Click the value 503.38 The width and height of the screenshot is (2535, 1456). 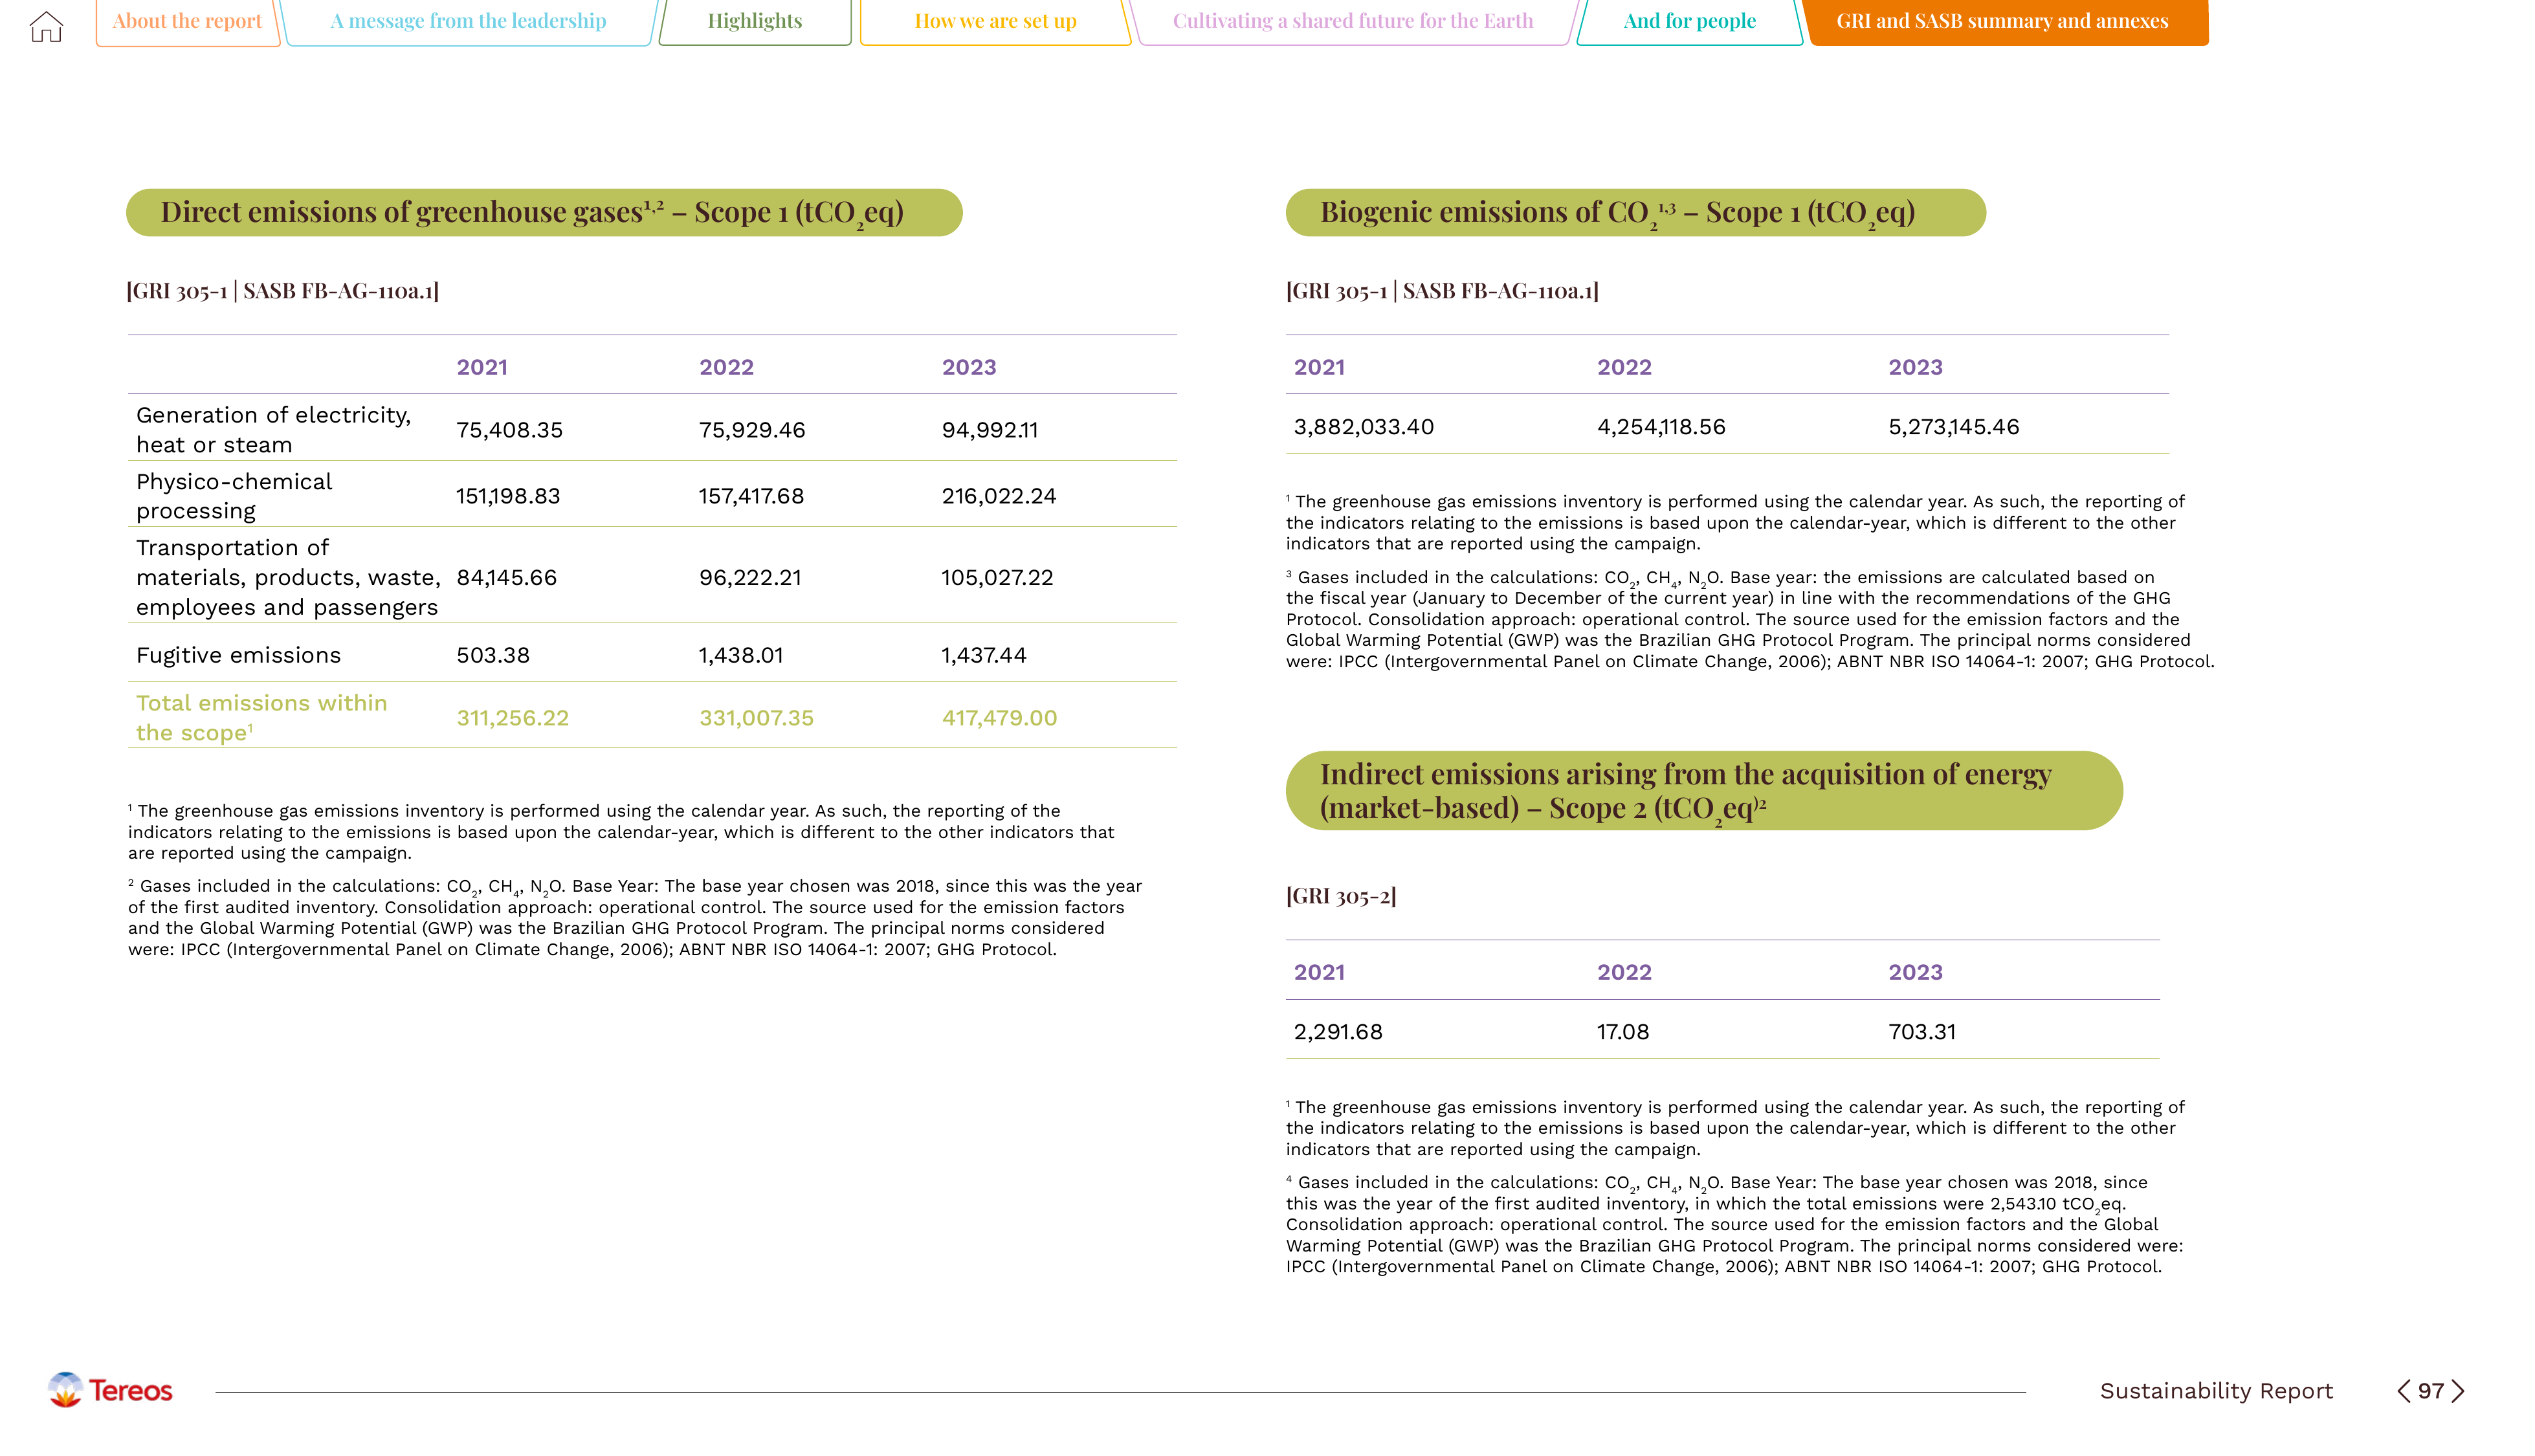point(493,656)
